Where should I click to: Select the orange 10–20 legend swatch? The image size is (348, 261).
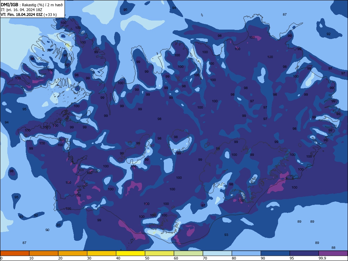click(x=44, y=253)
